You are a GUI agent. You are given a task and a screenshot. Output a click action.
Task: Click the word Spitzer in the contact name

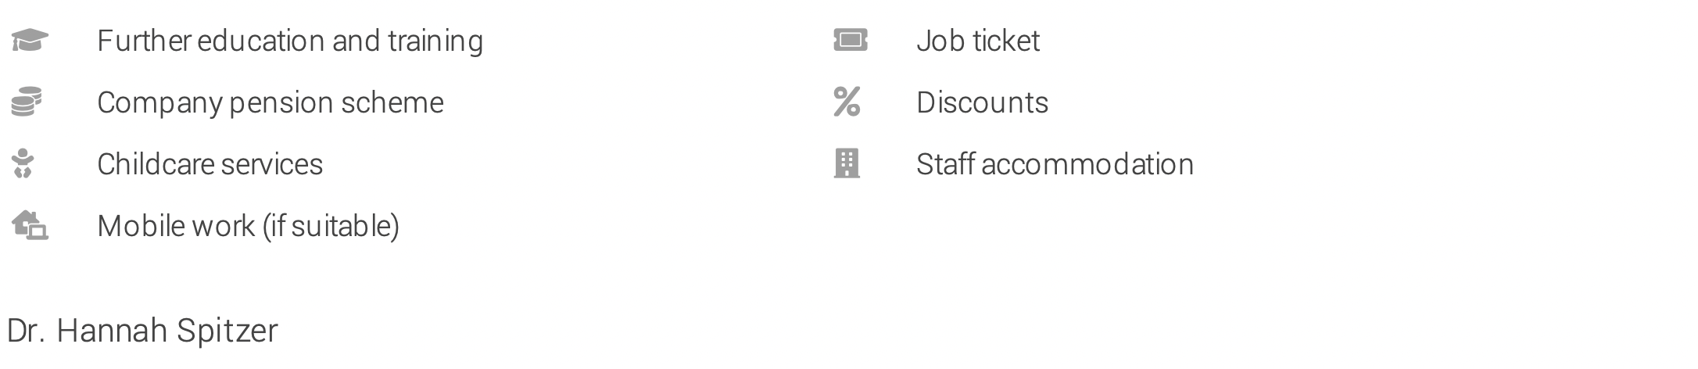click(227, 331)
